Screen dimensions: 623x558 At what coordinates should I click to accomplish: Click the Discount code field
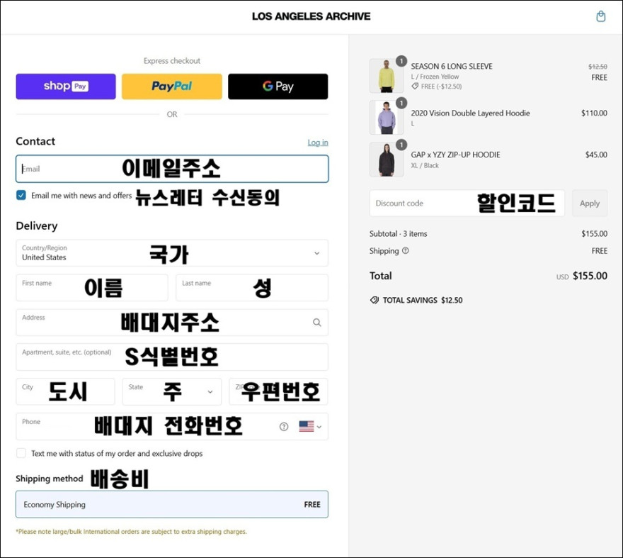[467, 203]
